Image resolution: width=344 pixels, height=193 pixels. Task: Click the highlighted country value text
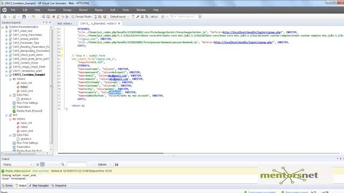(115, 92)
